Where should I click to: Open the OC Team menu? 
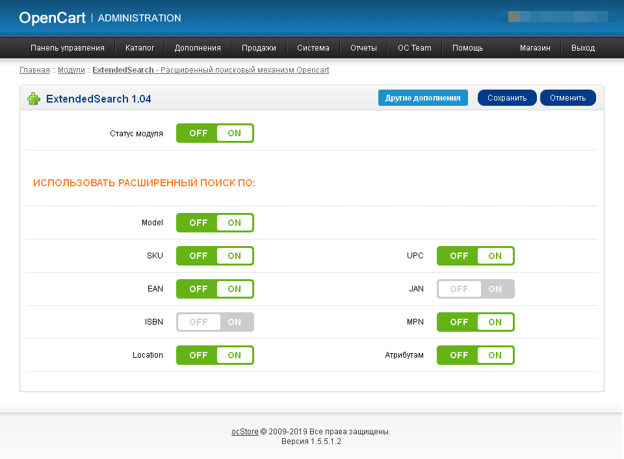pos(415,47)
